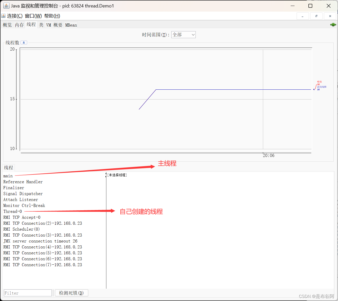Select the Thread-0 entry
This screenshot has height=301, width=338.
click(x=13, y=212)
